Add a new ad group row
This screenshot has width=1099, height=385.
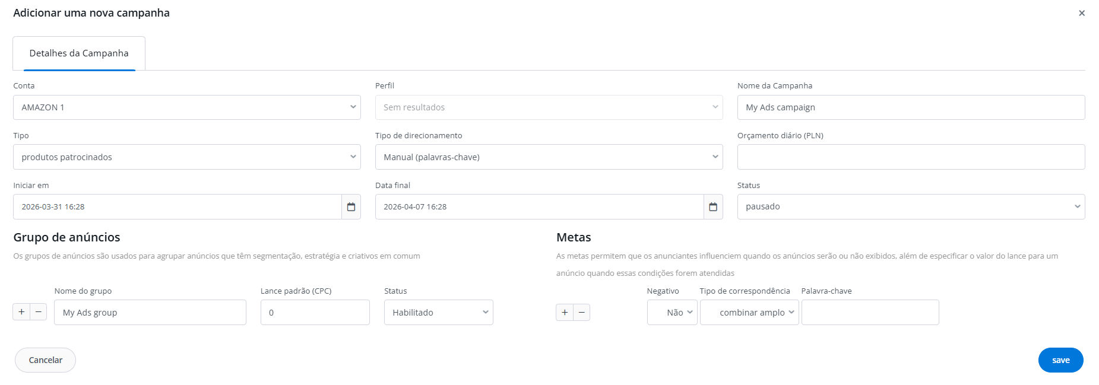click(21, 312)
